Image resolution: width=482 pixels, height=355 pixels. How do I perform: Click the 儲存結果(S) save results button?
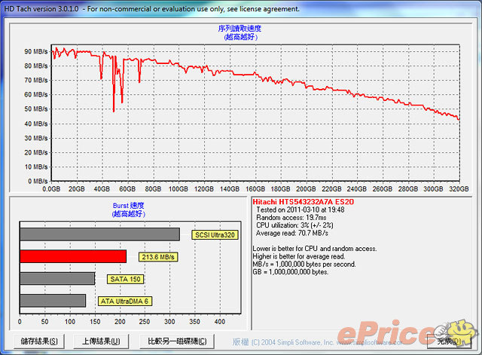coord(39,341)
